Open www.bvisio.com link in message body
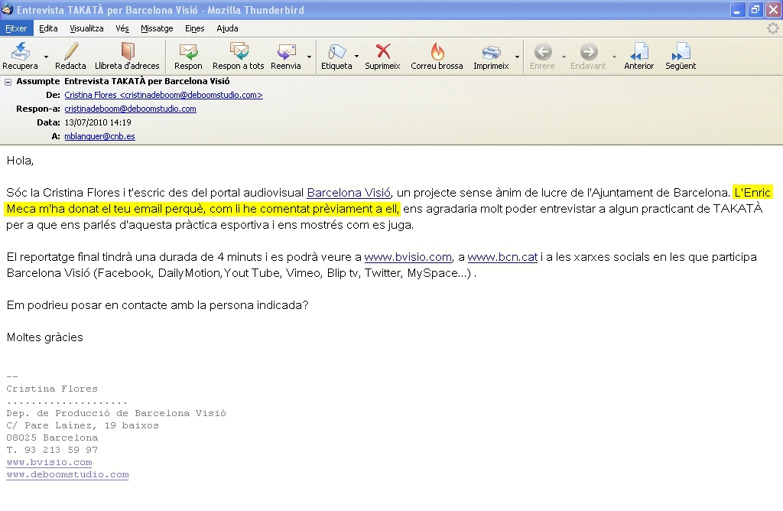Screen dimensions: 783x511 coord(408,257)
